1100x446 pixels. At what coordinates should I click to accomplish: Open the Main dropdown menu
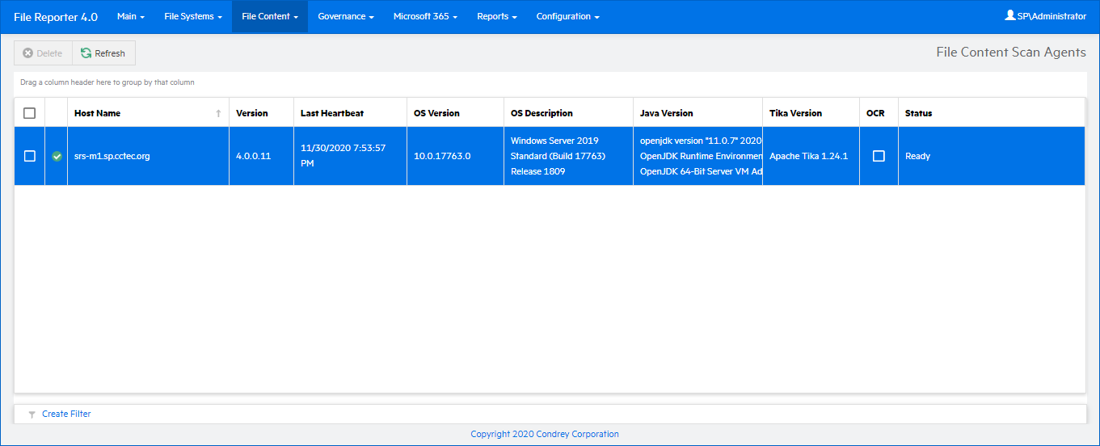[130, 16]
